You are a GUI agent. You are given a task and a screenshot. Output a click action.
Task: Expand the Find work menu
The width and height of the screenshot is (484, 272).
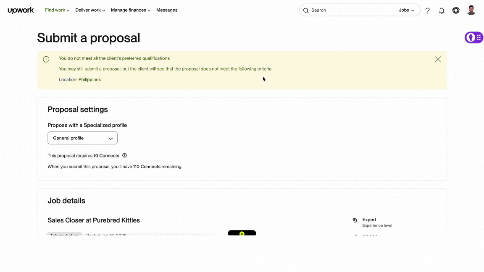click(57, 10)
